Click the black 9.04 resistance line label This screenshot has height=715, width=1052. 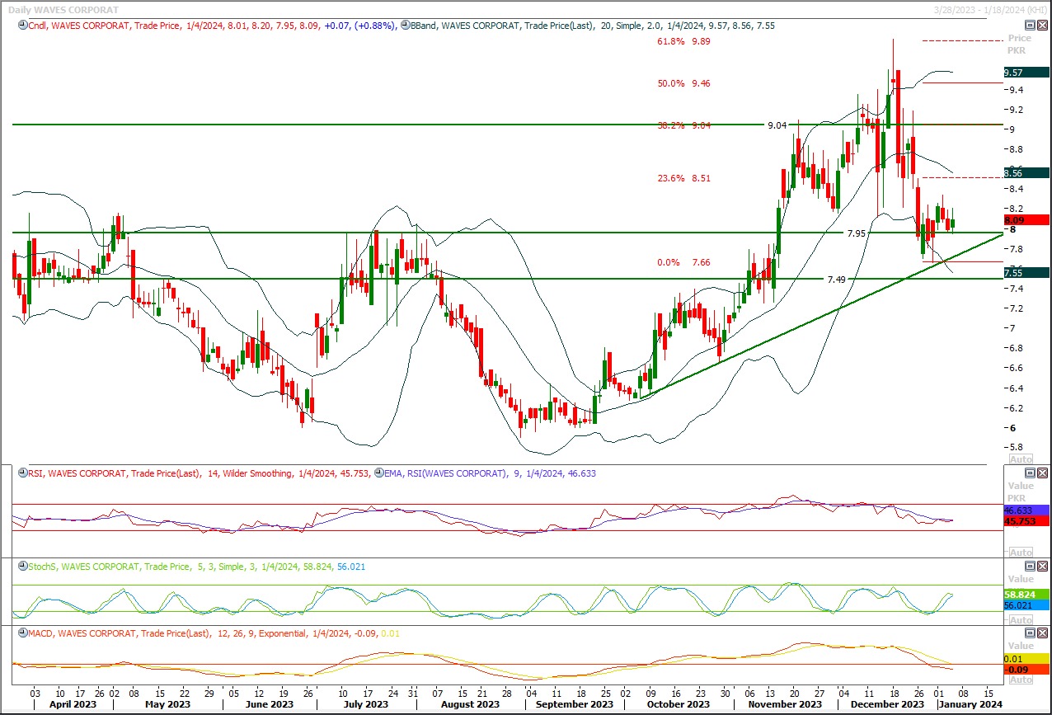tap(777, 125)
